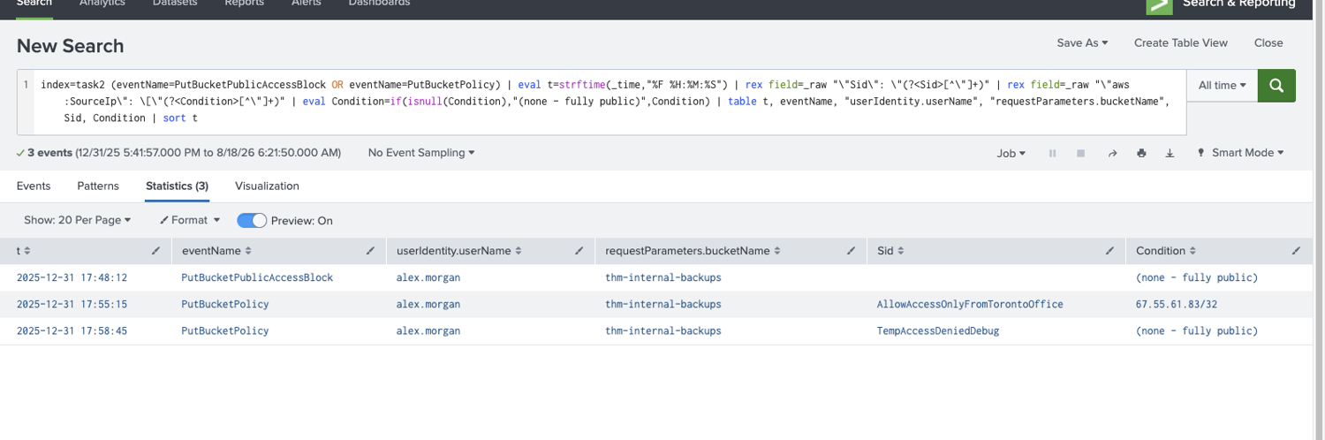The image size is (1325, 440).
Task: Switch to the Patterns tab
Action: (98, 186)
